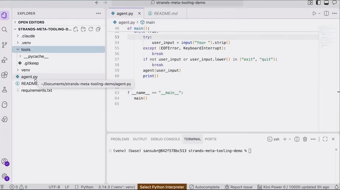Switch to the README.md editor tab
Image resolution: width=340 pixels, height=190 pixels.
[x=165, y=13]
